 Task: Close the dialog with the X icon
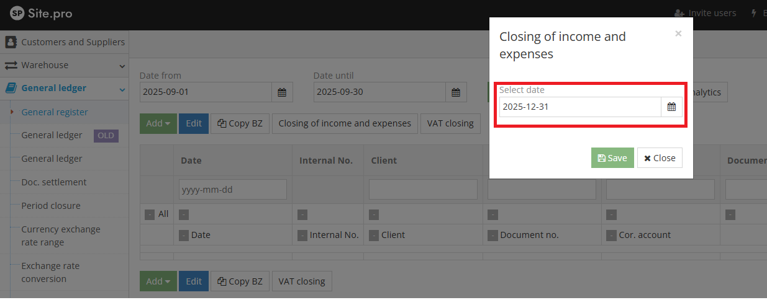pyautogui.click(x=678, y=33)
